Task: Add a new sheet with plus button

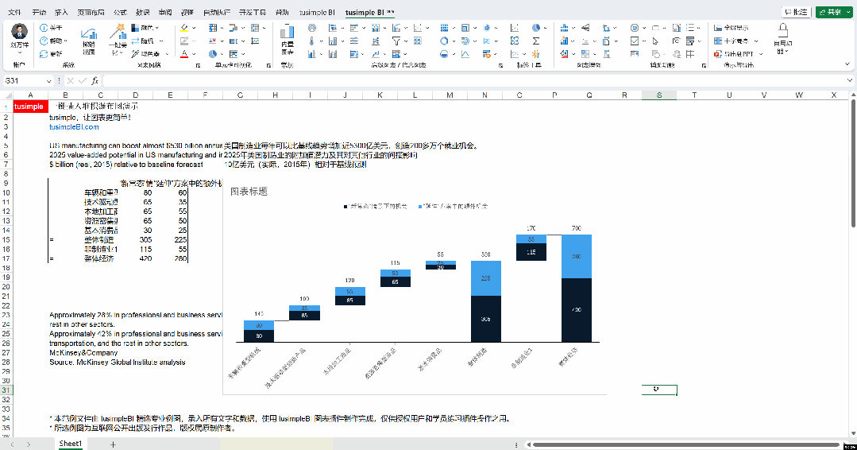Action: tap(113, 444)
